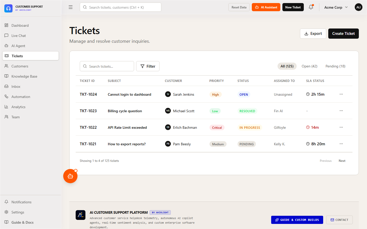Open Team page in sidebar

(x=31, y=117)
